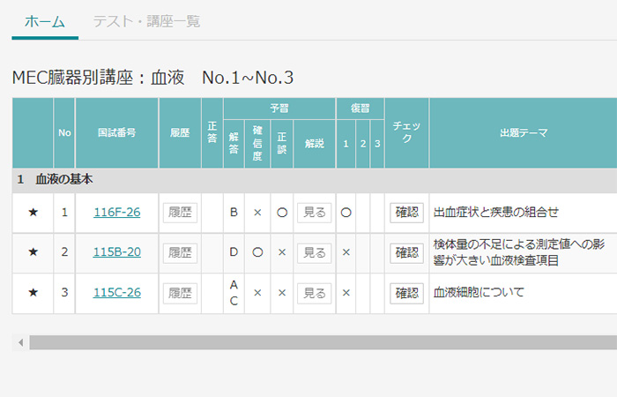This screenshot has height=397, width=617.
Task: Click theme text 血液細胞について
Action: (x=479, y=293)
